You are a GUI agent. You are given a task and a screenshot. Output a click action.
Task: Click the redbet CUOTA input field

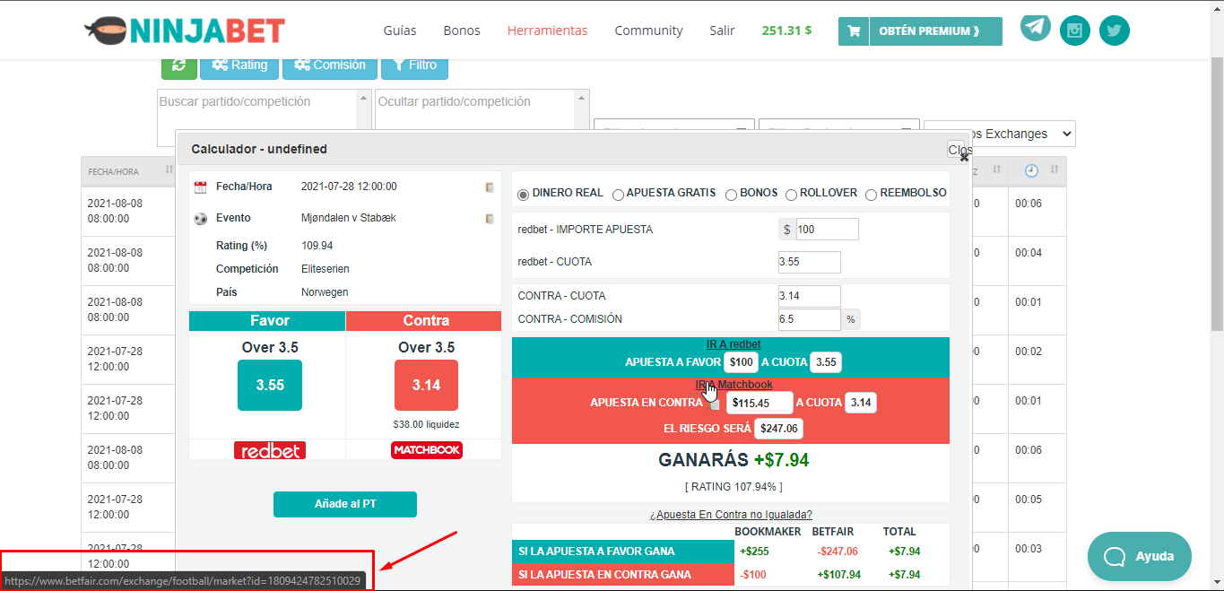tap(810, 262)
